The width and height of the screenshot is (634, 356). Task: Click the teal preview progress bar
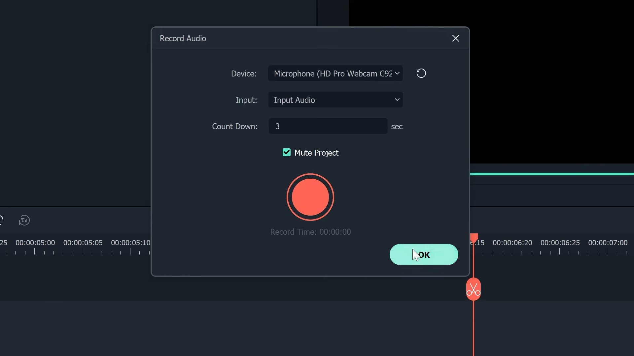click(551, 174)
